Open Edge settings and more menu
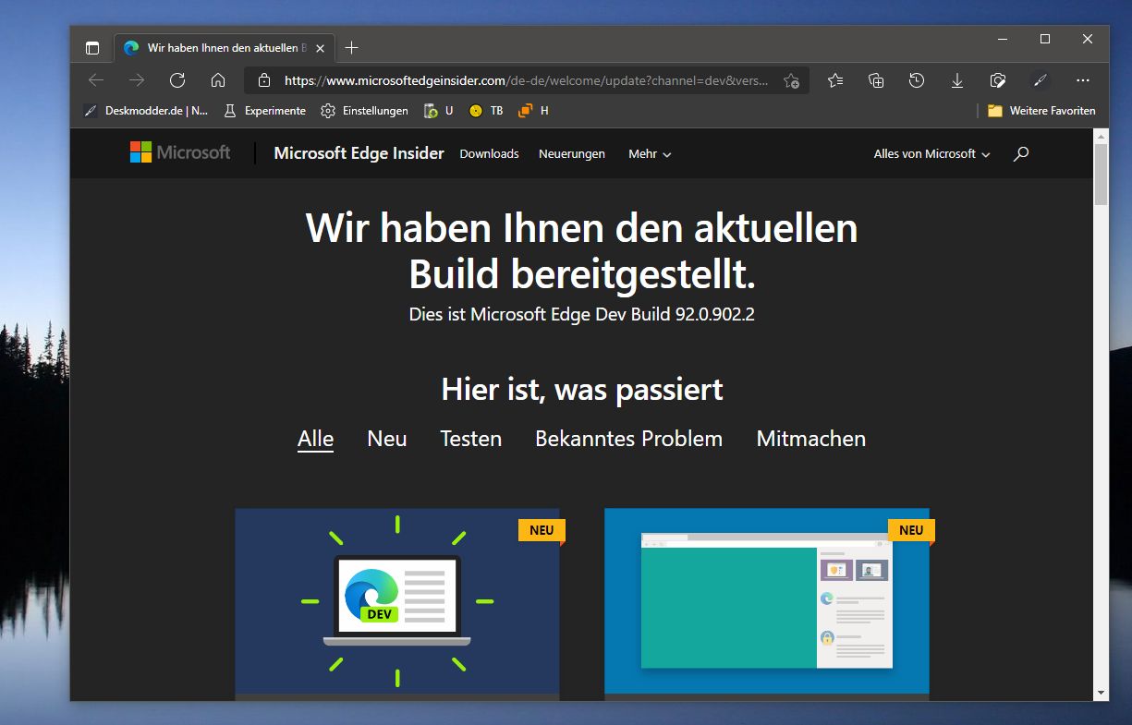Viewport: 1132px width, 725px height. (x=1083, y=80)
